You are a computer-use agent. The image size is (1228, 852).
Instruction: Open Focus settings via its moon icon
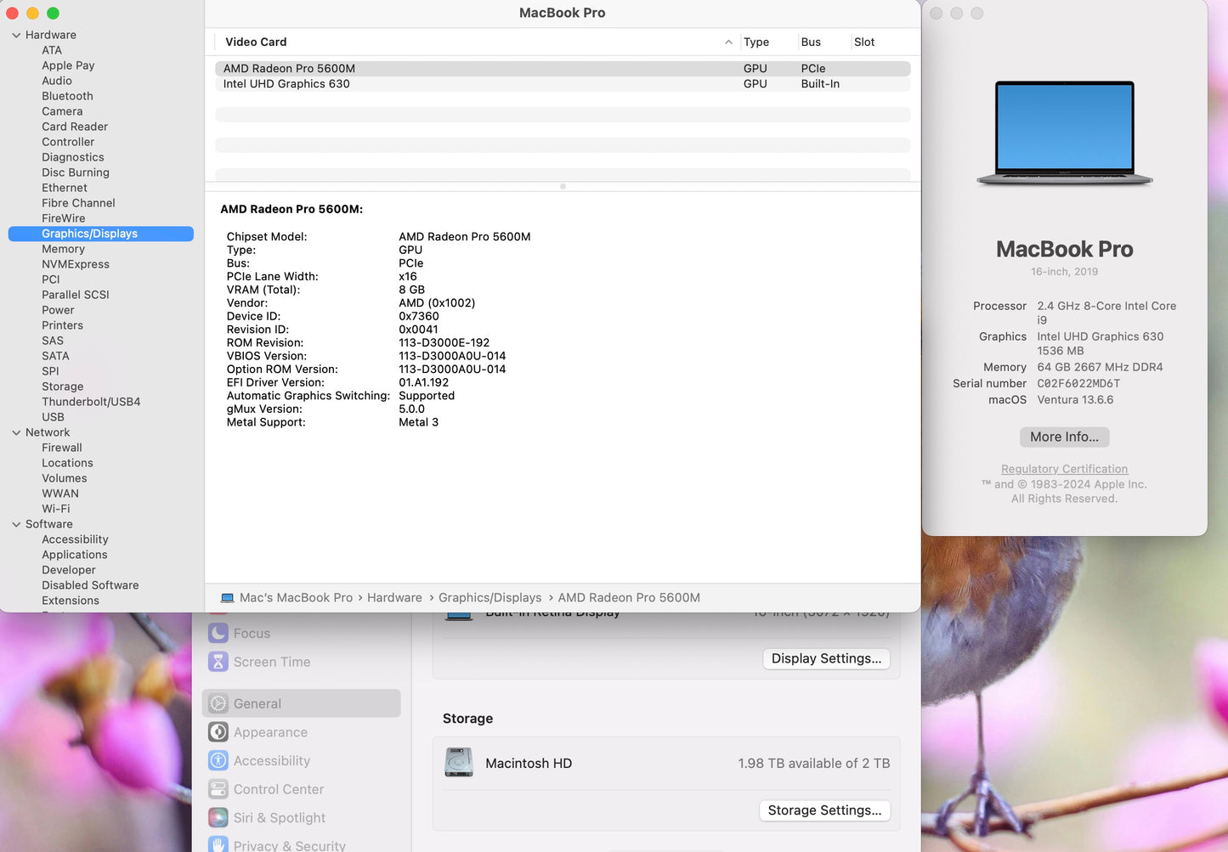[218, 633]
